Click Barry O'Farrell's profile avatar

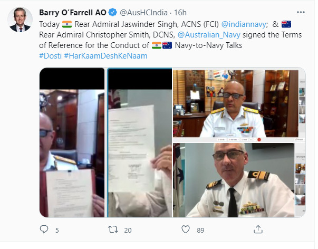[x=20, y=20]
